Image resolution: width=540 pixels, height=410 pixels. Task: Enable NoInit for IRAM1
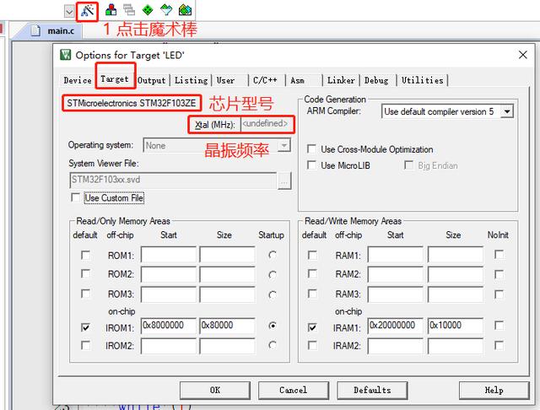(499, 326)
